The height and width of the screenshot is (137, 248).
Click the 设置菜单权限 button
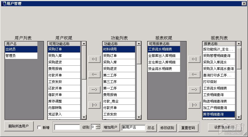pyautogui.click(x=225, y=127)
